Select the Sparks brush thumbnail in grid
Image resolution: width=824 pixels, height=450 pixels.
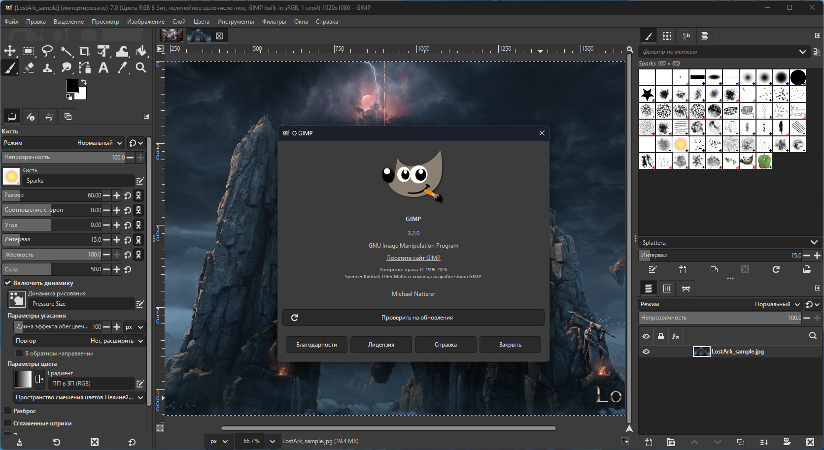[681, 144]
